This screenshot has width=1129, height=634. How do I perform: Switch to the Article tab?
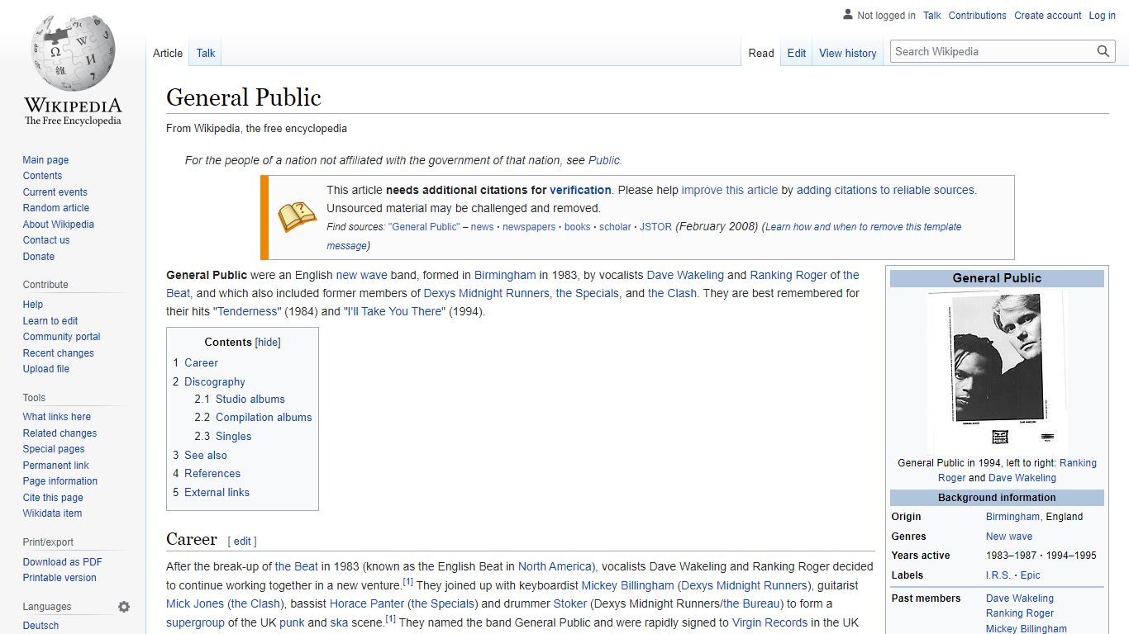(x=168, y=53)
